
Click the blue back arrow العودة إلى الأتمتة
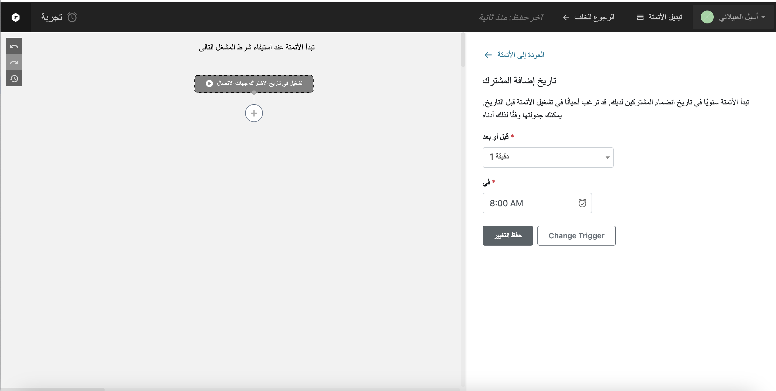488,55
